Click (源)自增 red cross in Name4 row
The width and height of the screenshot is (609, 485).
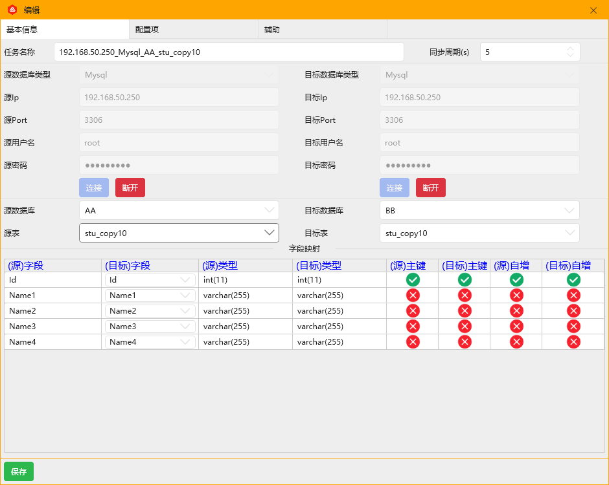tap(516, 342)
